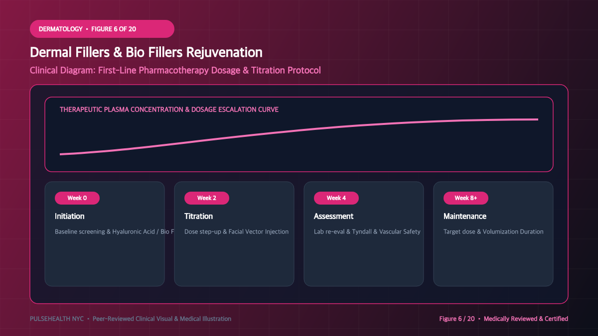Click the Week 0 badge

(x=77, y=198)
